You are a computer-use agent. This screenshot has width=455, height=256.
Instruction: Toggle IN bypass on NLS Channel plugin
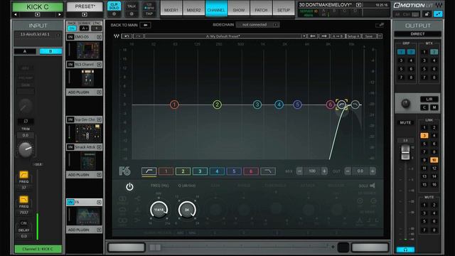point(70,65)
